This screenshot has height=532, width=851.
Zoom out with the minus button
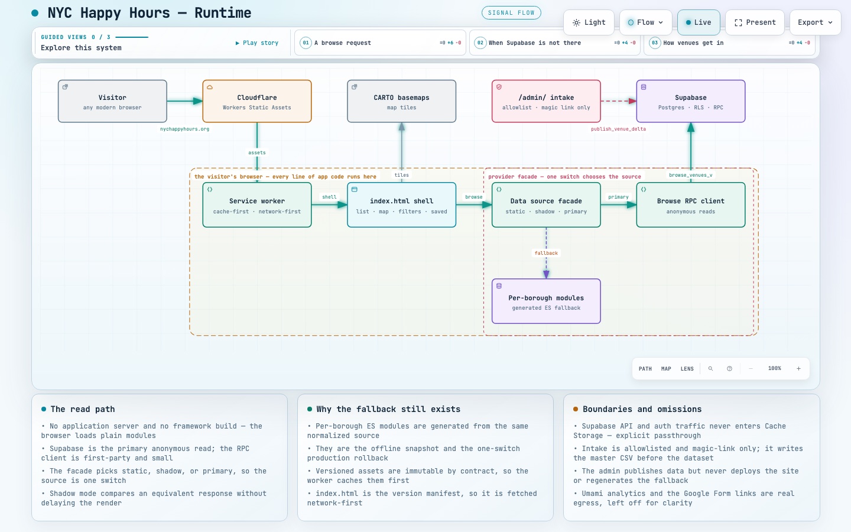[x=751, y=368]
